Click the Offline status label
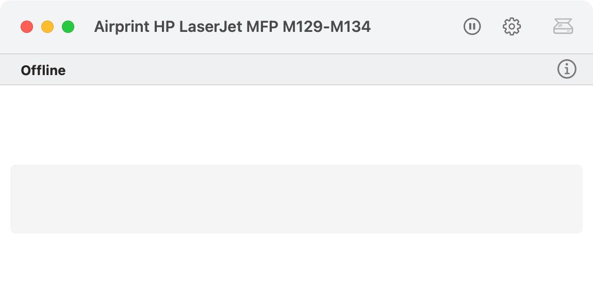 tap(43, 70)
